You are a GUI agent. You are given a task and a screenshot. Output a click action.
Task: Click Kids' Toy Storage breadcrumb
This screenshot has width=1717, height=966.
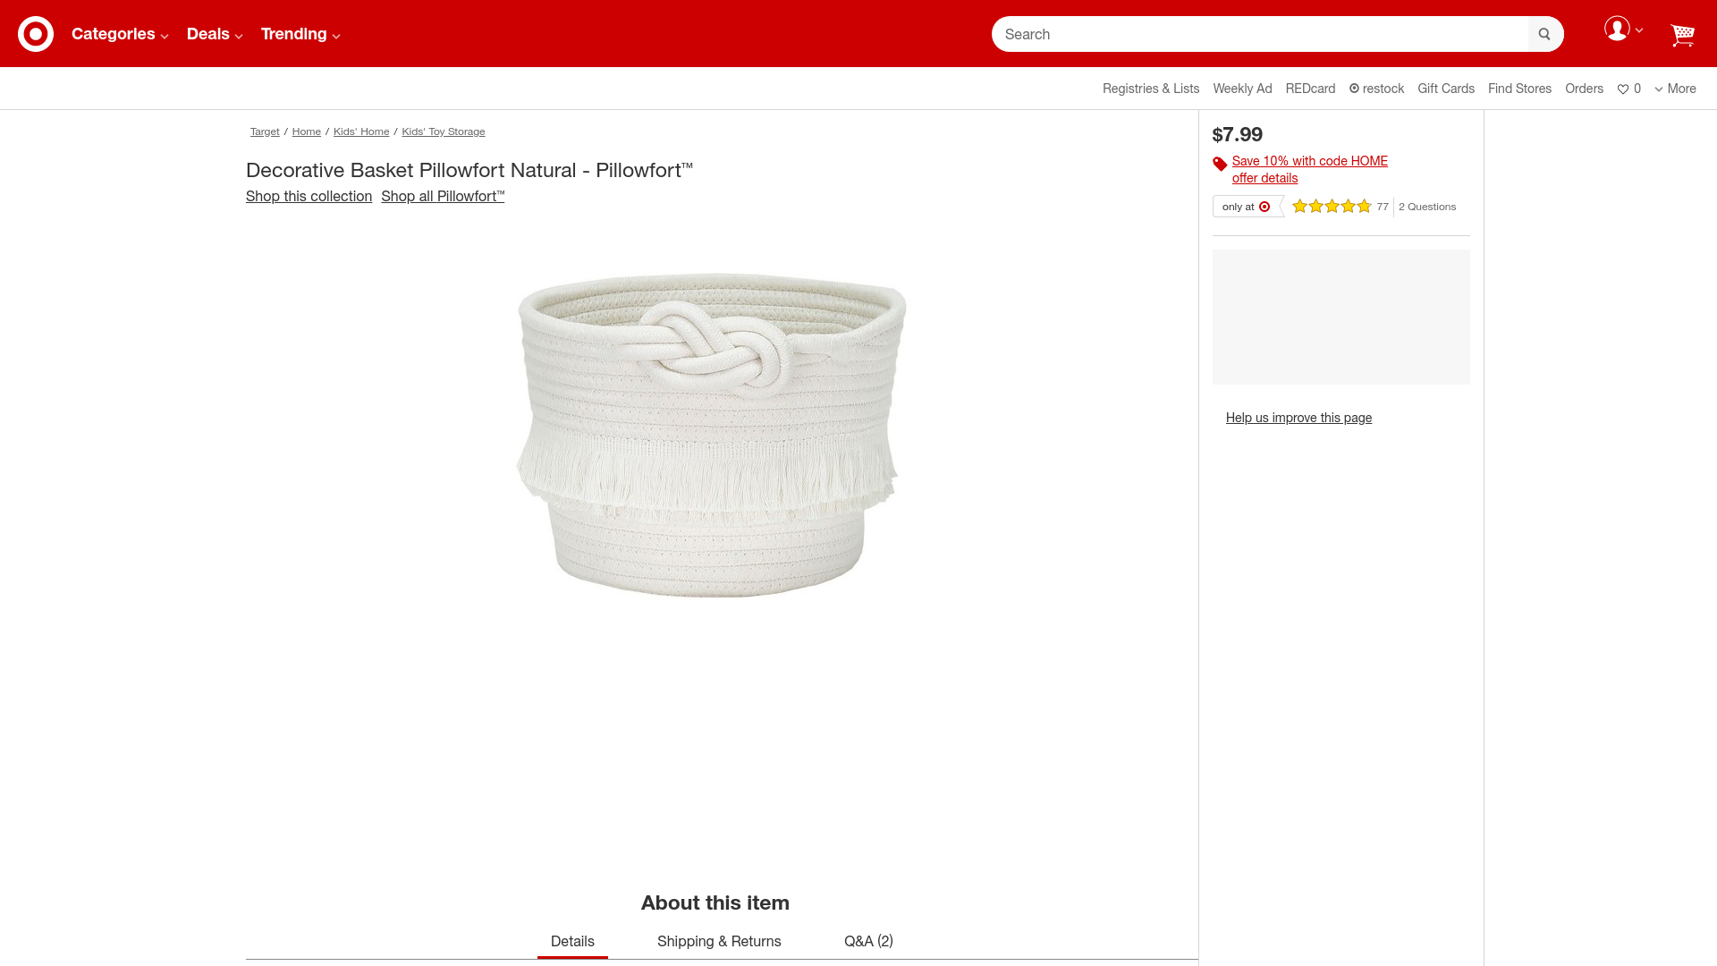point(444,131)
